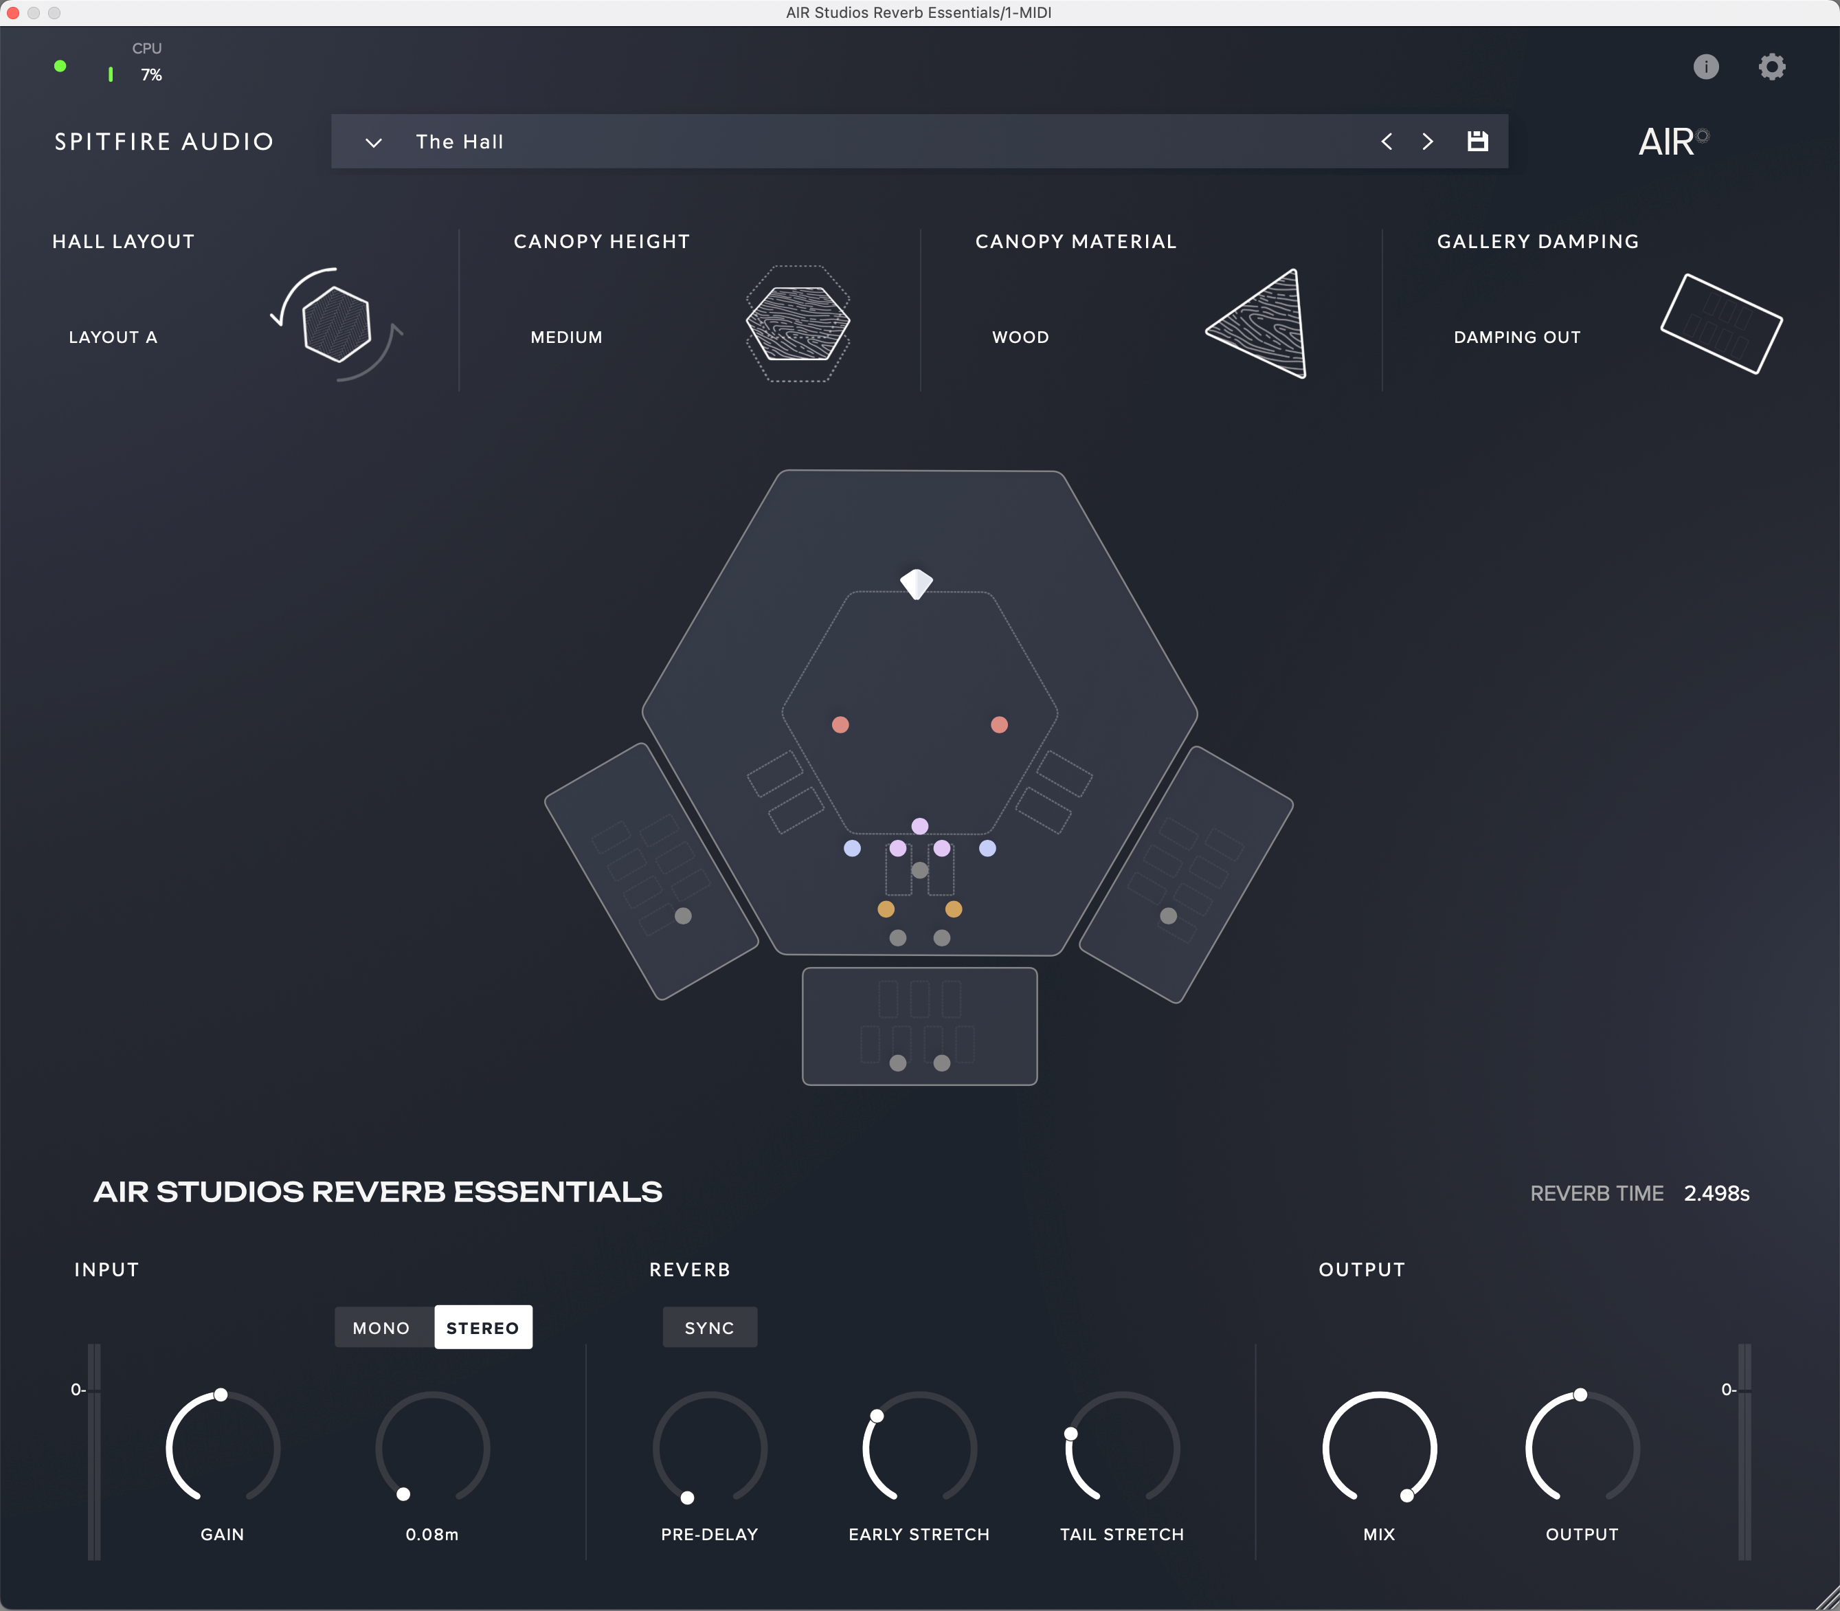Click the Layout A label
Image resolution: width=1840 pixels, height=1611 pixels.
click(x=113, y=337)
